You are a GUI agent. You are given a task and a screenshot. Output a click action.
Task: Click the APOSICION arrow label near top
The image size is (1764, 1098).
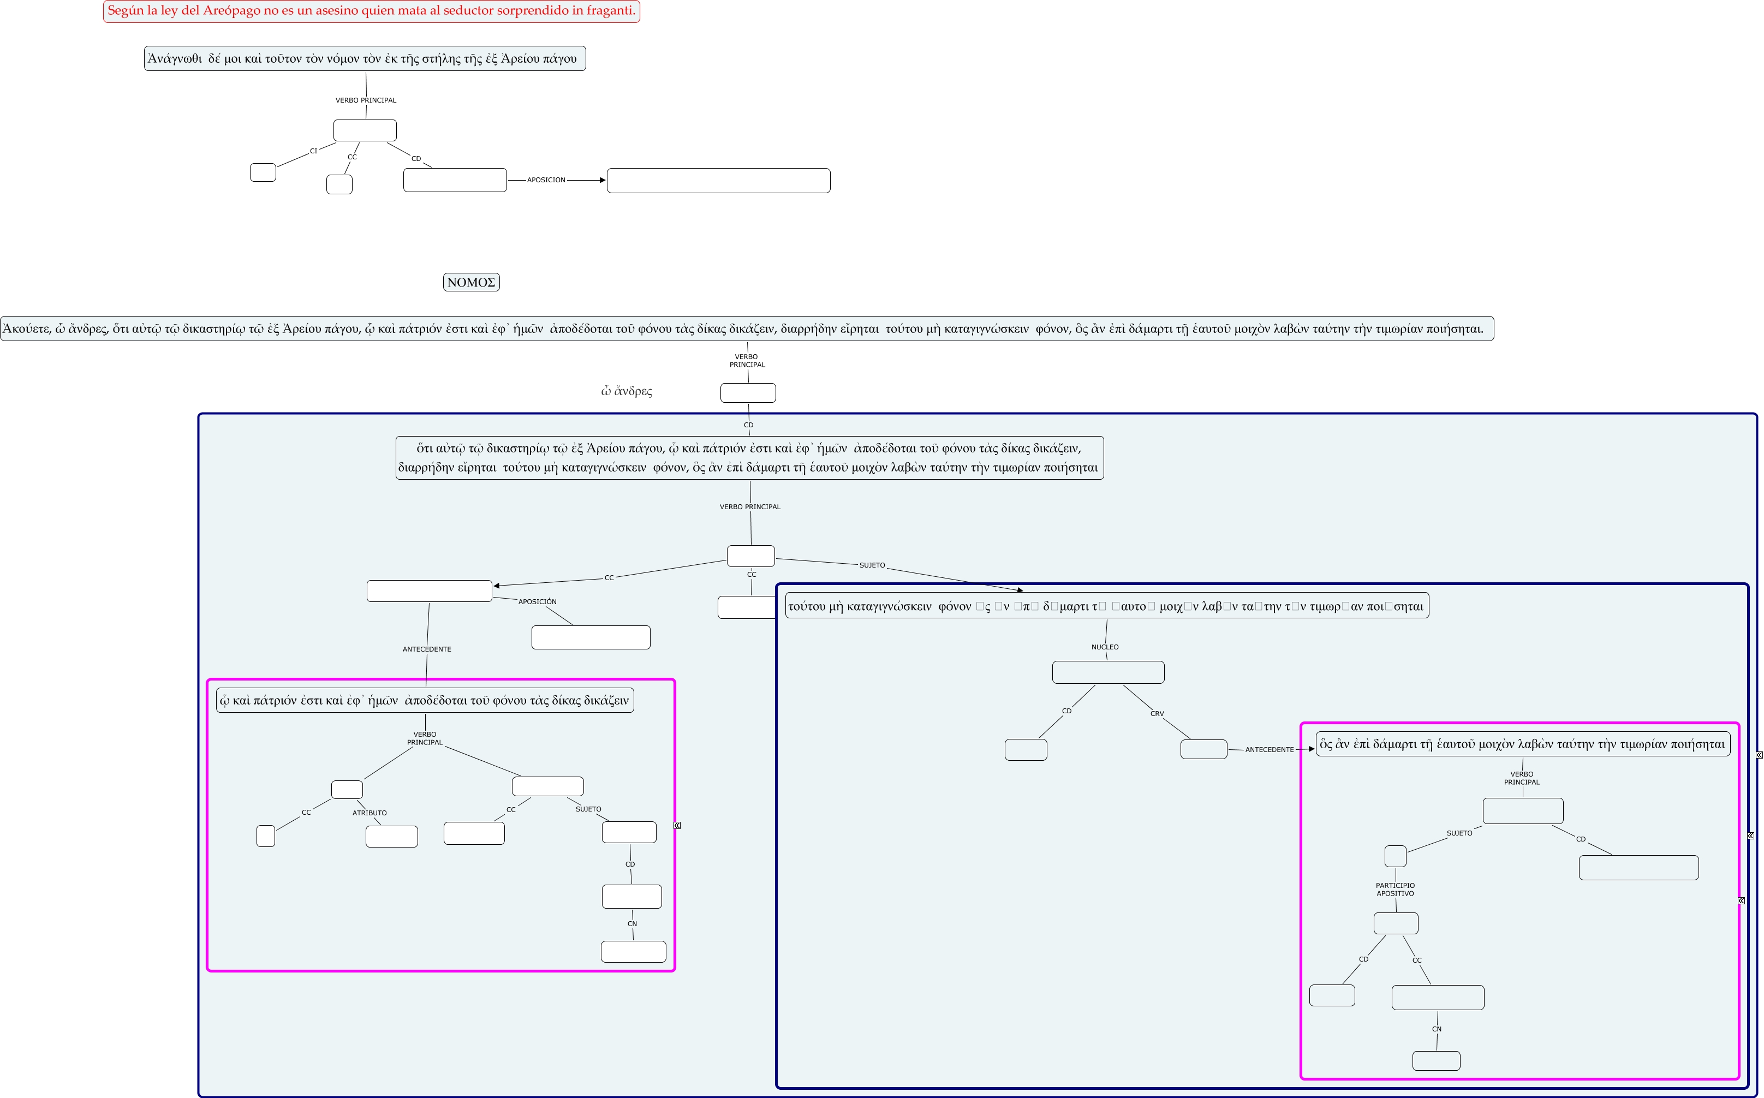click(545, 180)
